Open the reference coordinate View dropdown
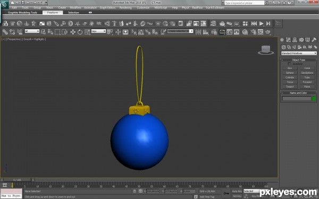This screenshot has width=319, height=199. [98, 31]
